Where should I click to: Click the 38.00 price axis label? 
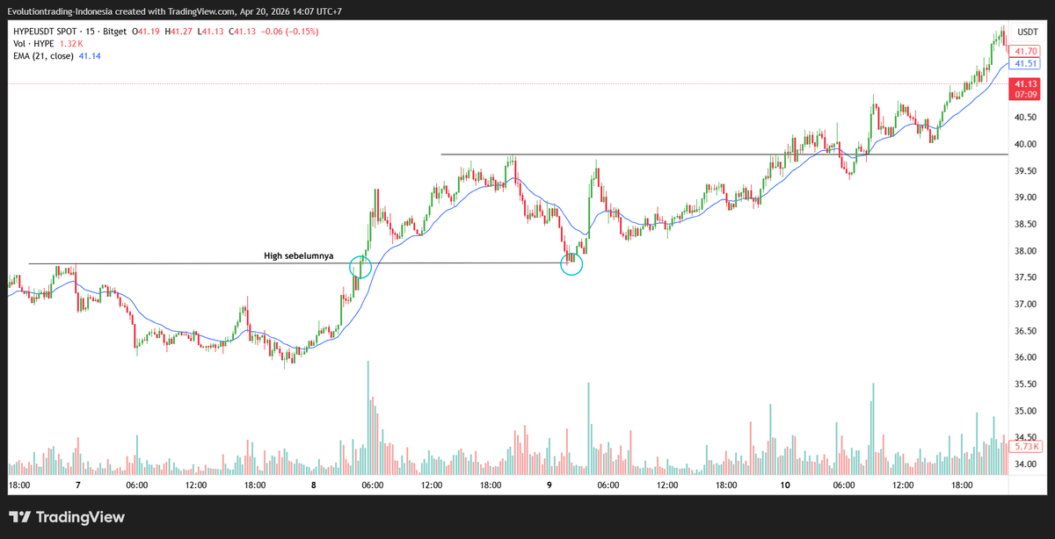click(1025, 251)
